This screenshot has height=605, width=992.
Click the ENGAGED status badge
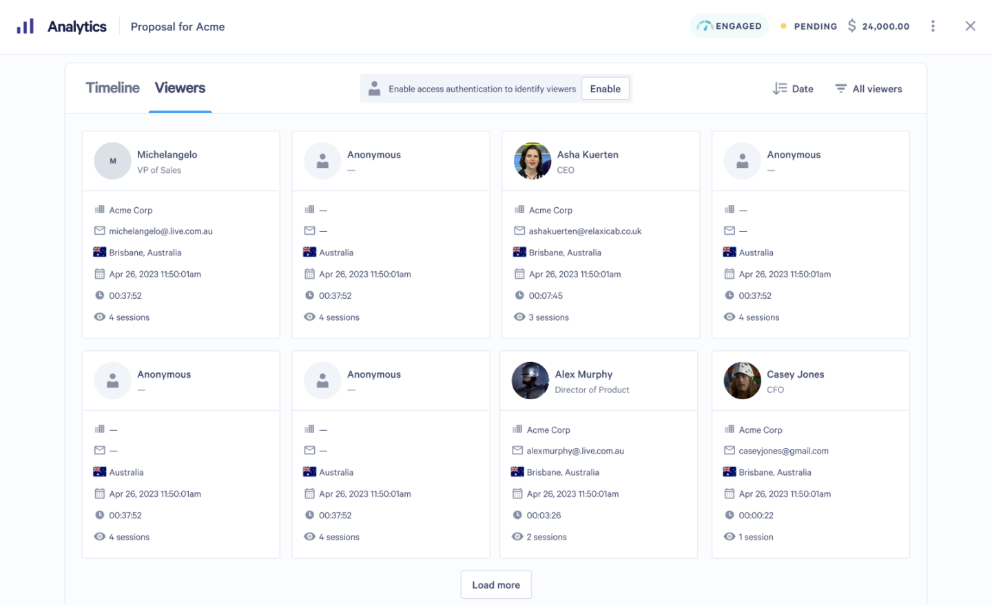click(x=729, y=25)
